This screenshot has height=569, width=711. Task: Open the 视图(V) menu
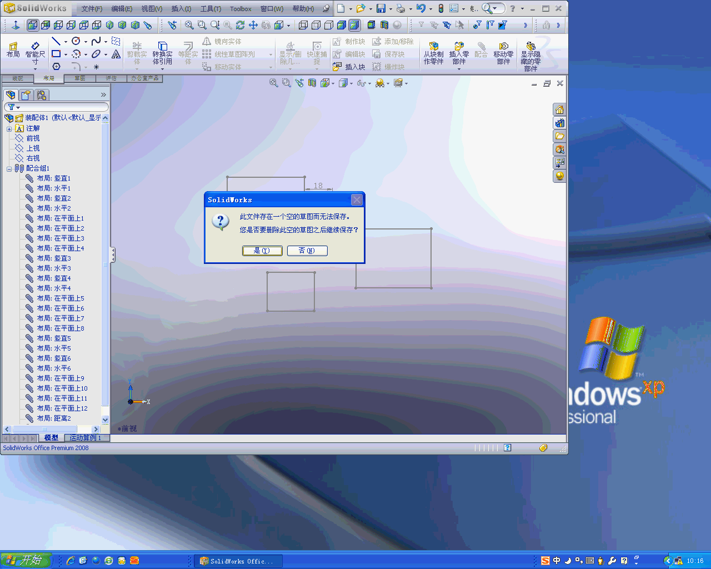152,9
